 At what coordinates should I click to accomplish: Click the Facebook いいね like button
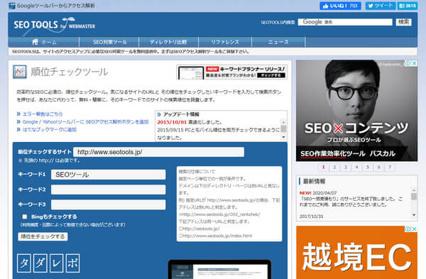tap(340, 6)
